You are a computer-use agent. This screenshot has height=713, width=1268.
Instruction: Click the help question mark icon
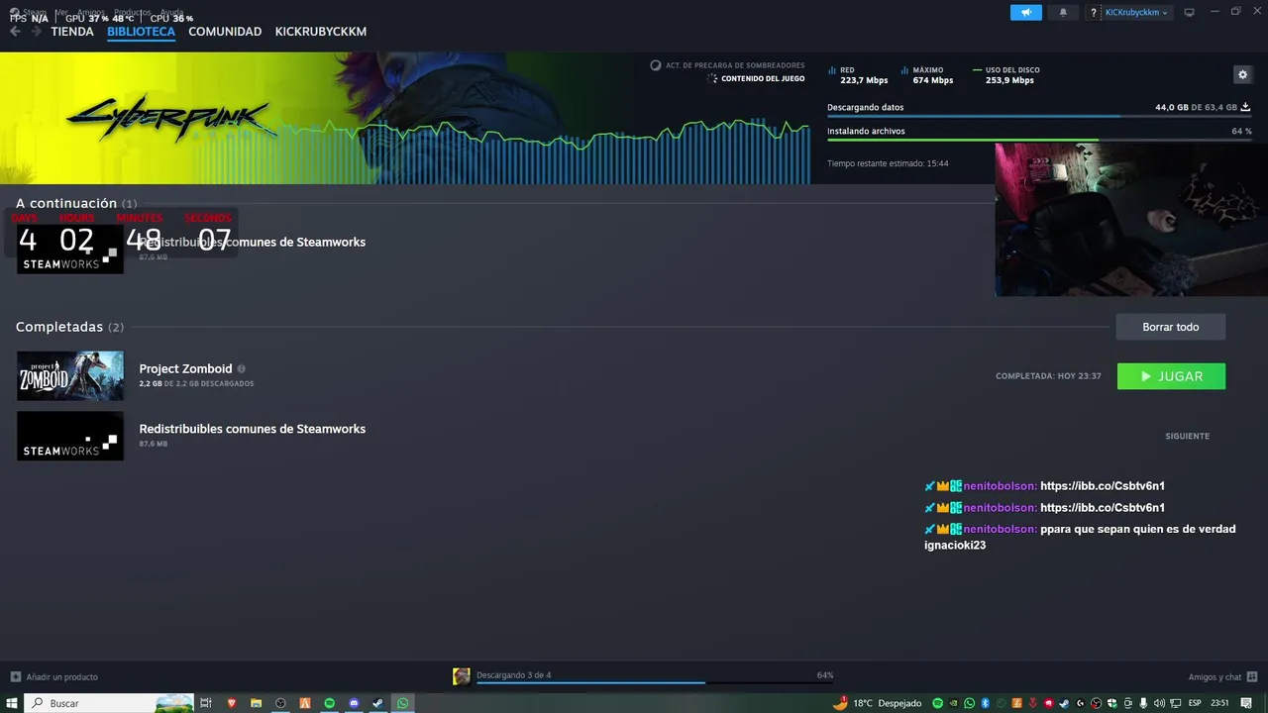coord(1094,13)
